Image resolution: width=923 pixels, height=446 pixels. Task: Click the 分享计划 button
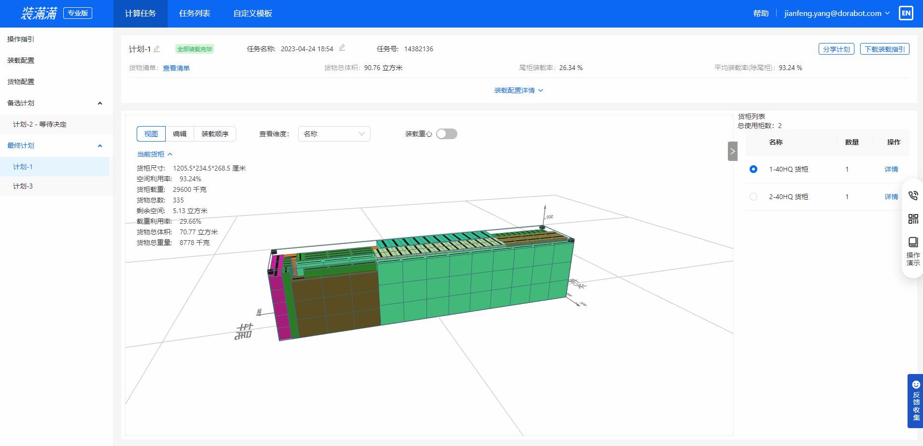point(837,48)
